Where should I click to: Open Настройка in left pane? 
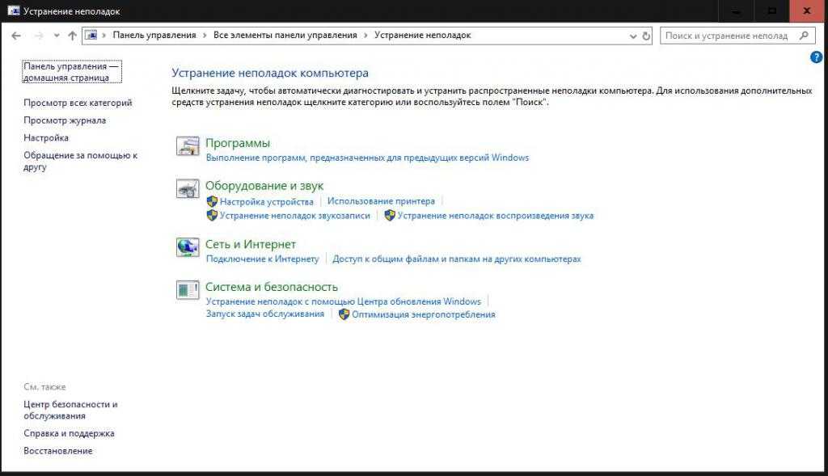[46, 137]
